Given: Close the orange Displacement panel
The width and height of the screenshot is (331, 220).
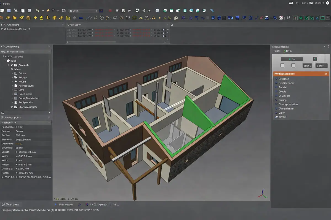Looking at the screenshot, I should click(x=326, y=74).
